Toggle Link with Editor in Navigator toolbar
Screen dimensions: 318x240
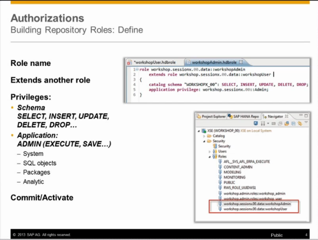click(x=300, y=123)
